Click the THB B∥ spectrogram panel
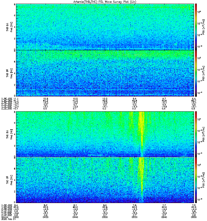 click(x=105, y=73)
